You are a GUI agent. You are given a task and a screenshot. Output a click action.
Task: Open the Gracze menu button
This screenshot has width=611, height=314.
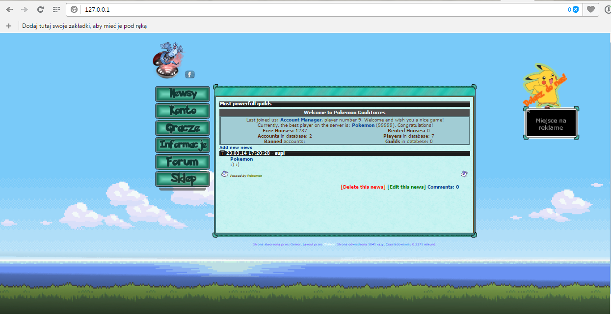183,128
